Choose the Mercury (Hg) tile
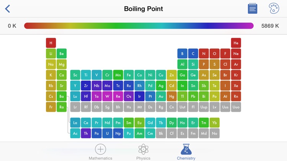 172,97
